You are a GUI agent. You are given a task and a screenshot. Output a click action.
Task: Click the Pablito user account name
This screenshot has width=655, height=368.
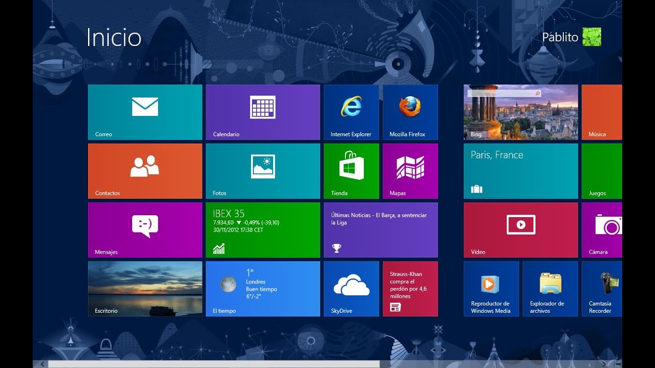click(560, 37)
